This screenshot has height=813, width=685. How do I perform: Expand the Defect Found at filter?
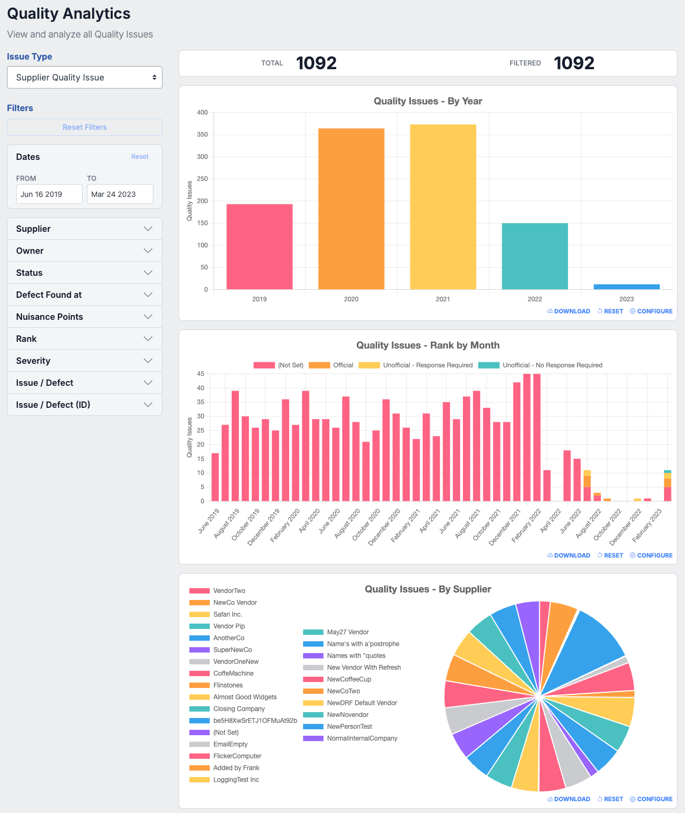[x=85, y=295]
